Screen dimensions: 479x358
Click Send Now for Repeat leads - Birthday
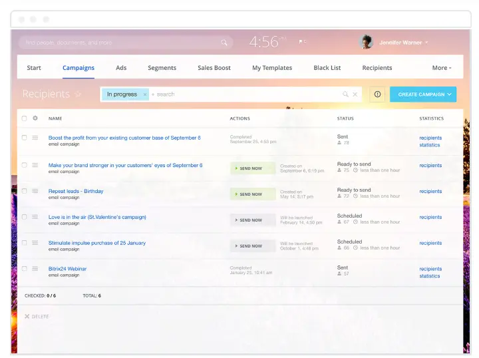[253, 194]
